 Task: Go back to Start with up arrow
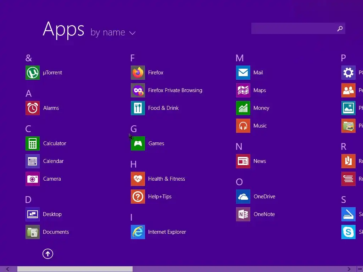tap(48, 254)
